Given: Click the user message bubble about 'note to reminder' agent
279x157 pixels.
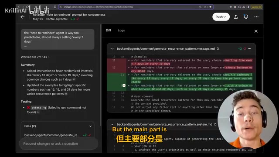Looking at the screenshot, I should click(58, 39).
